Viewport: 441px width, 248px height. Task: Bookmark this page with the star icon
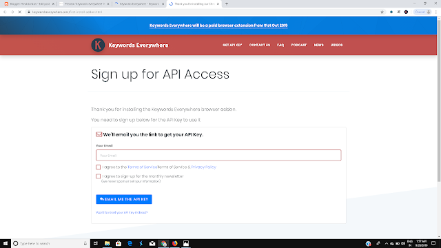pos(382,12)
